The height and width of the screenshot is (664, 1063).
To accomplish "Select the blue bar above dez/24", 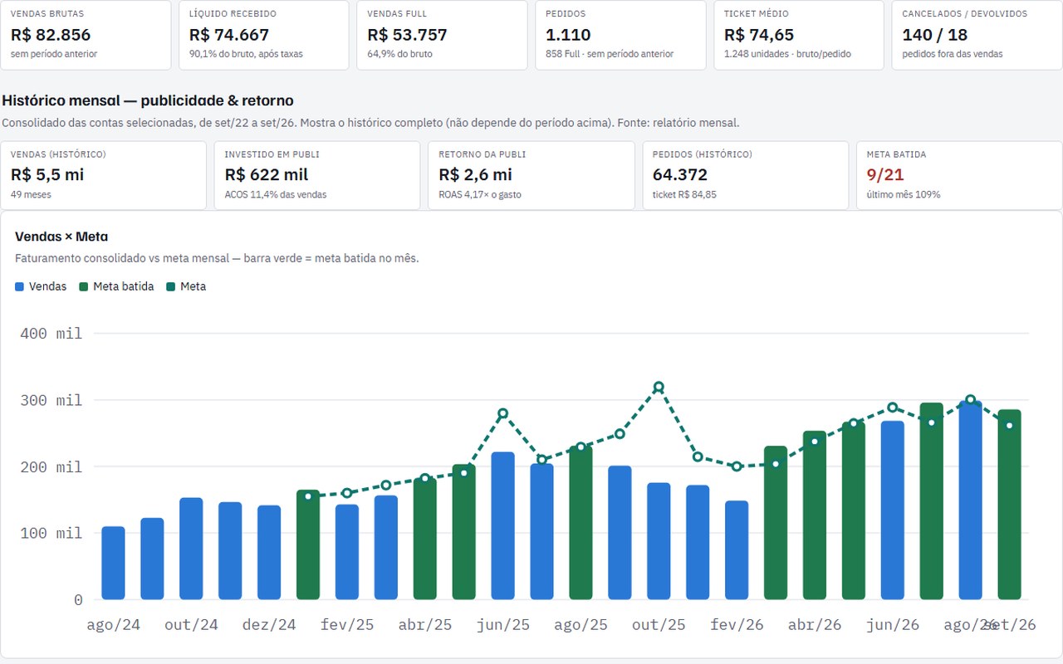I will [269, 552].
